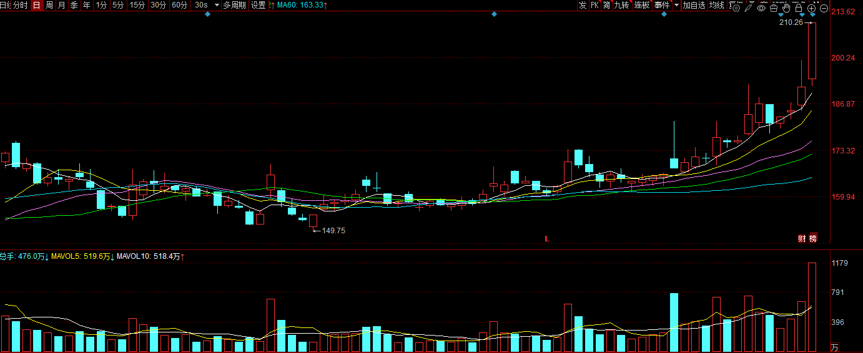Click the 186.87 price axis label
The width and height of the screenshot is (863, 353).
pos(842,104)
